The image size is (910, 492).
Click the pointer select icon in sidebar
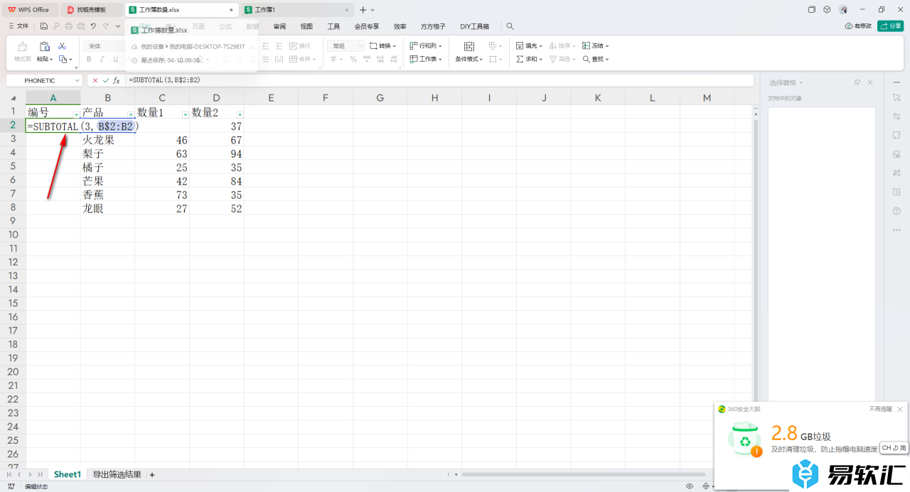tap(896, 97)
